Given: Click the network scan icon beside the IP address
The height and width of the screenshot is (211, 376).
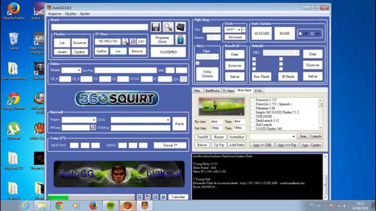Looking at the screenshot, I should point(125,42).
